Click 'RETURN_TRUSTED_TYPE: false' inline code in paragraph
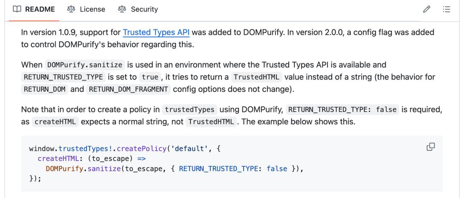Image resolution: width=460 pixels, height=198 pixels. click(x=342, y=110)
